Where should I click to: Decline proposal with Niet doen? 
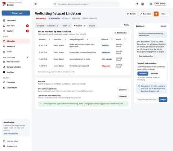point(154,74)
